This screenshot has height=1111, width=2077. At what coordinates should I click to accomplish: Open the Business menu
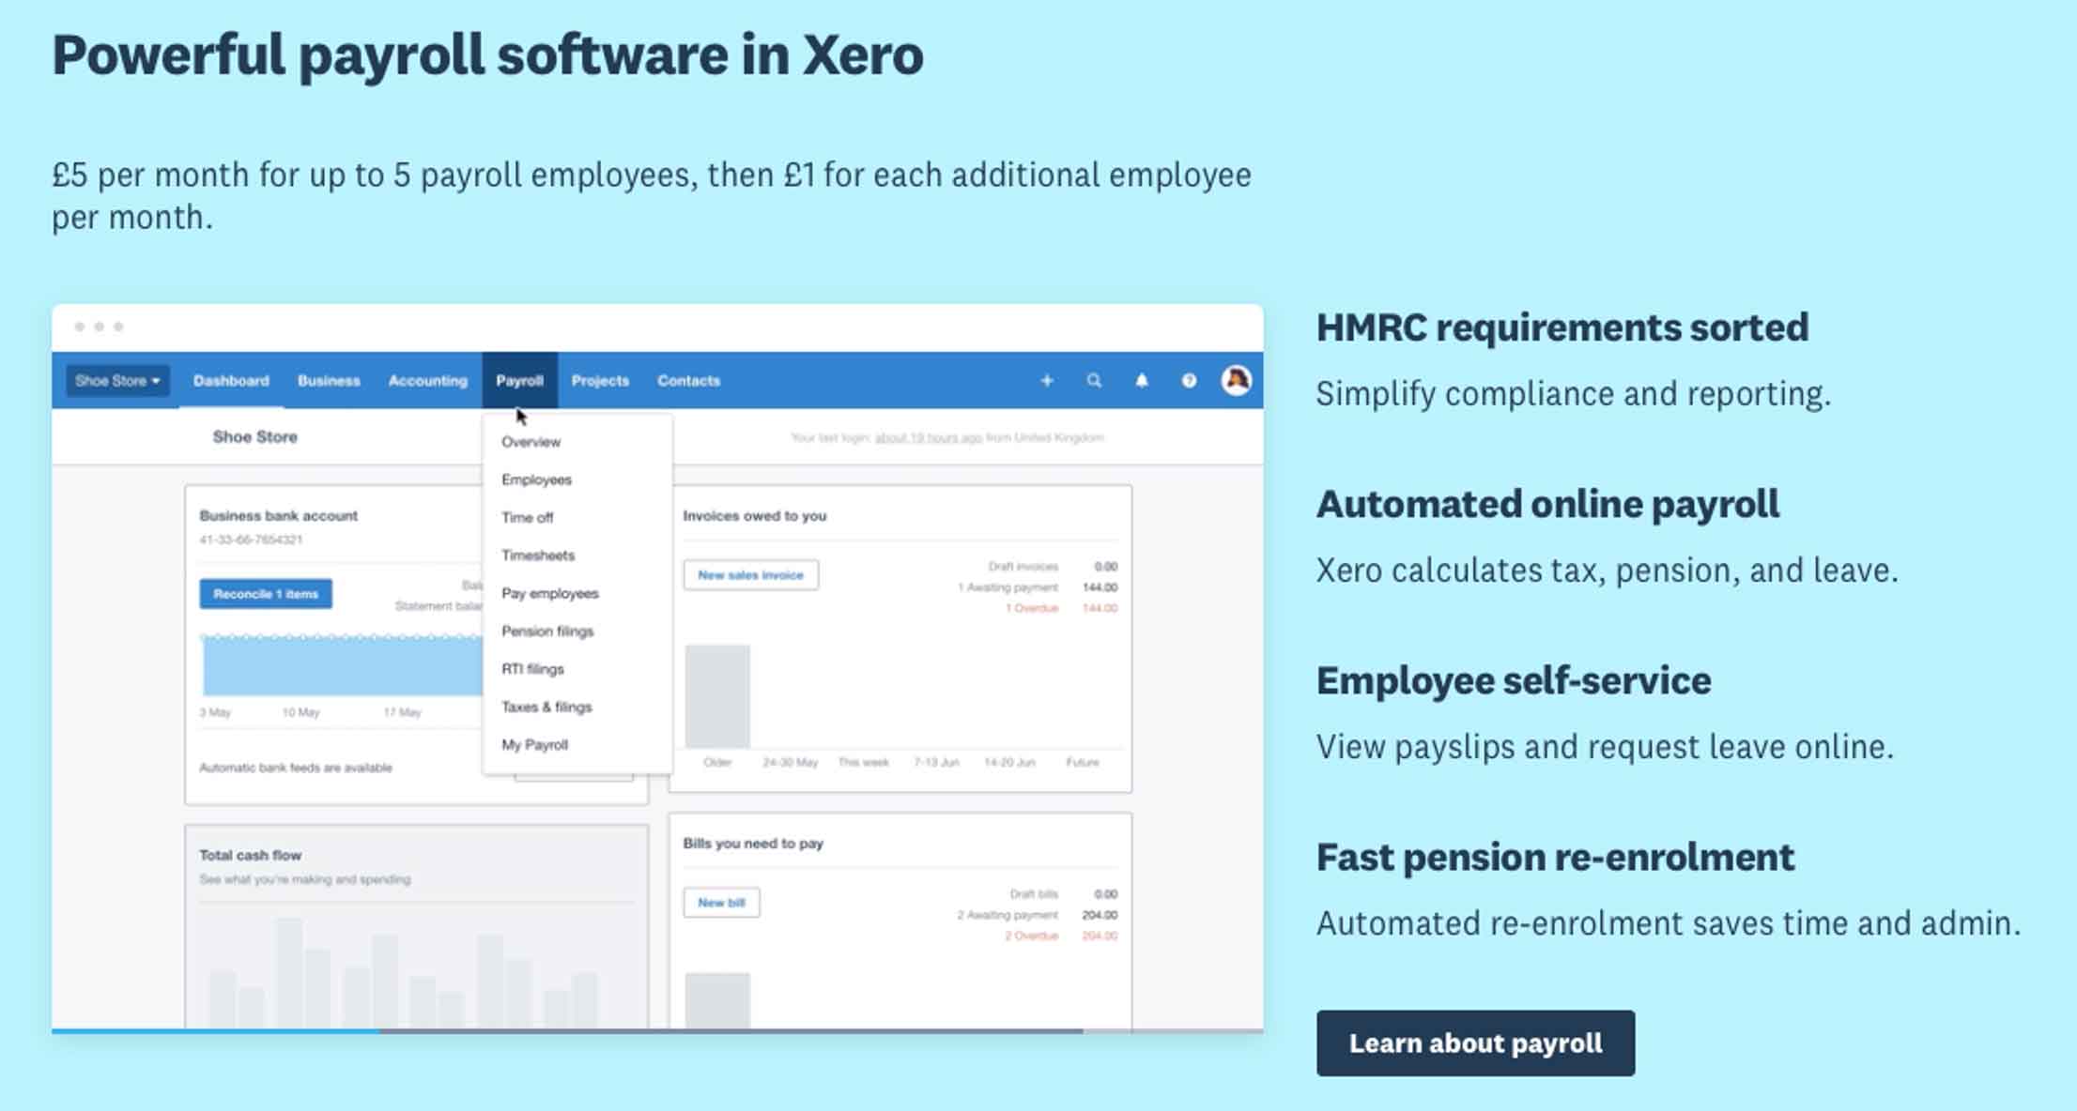click(x=329, y=380)
